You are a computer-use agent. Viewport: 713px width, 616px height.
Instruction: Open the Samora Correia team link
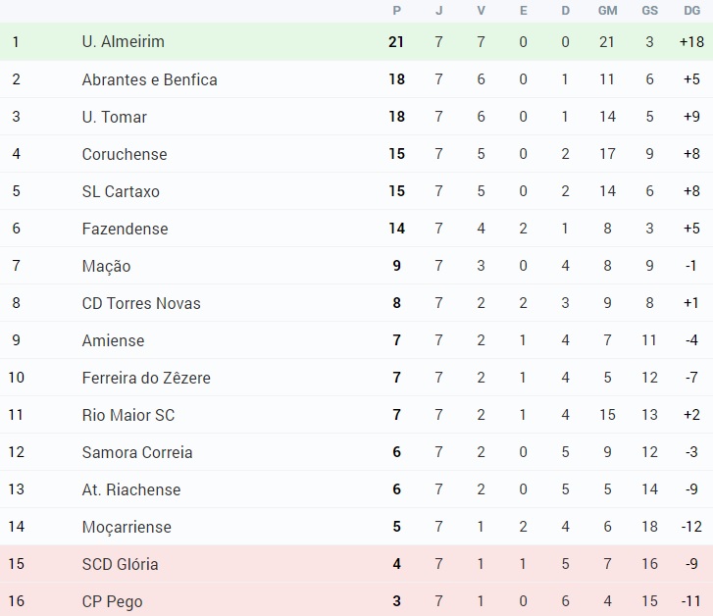coord(137,452)
